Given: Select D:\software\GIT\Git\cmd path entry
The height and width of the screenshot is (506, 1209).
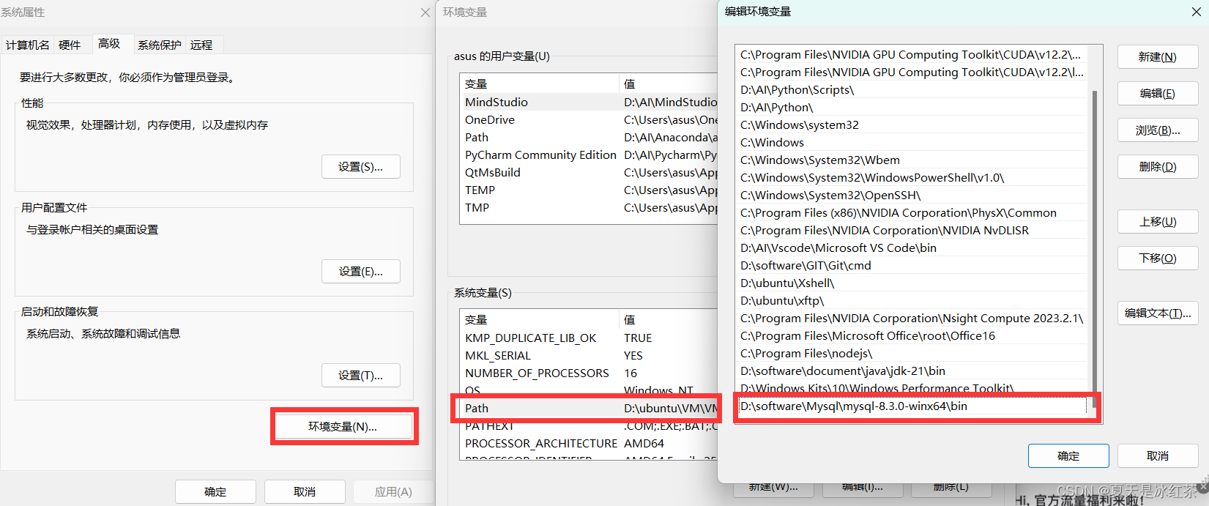Looking at the screenshot, I should pos(912,265).
